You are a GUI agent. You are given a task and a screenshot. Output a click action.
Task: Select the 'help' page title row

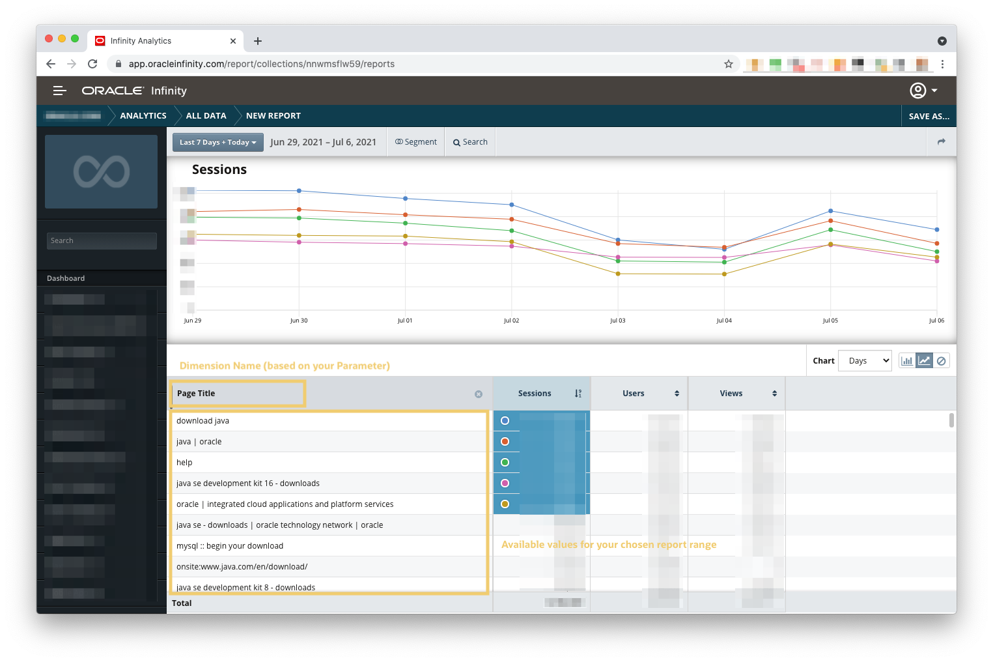click(x=329, y=463)
